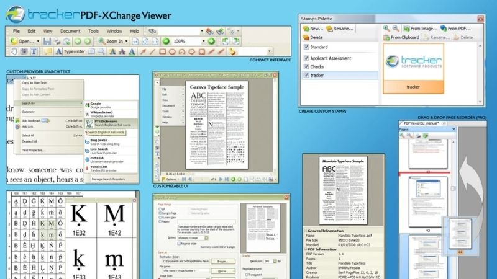
Task: Open the search box dropdown arrow
Action: (202, 31)
